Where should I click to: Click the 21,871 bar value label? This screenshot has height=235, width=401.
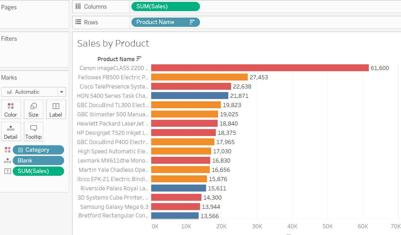239,96
